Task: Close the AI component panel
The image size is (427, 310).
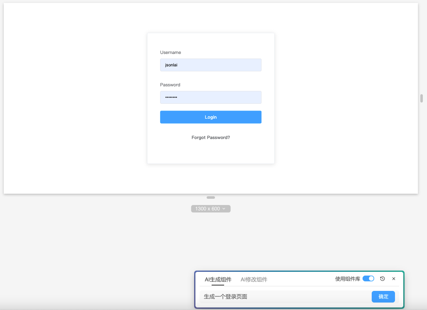Action: tap(394, 279)
